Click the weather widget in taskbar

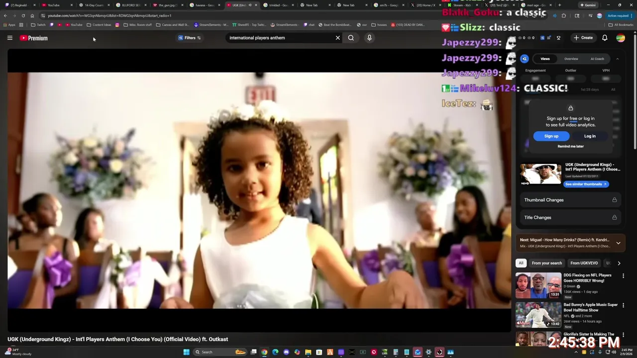[18, 352]
